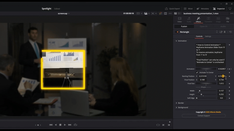The image size is (234, 131).
Task: Click the Soft Edge slider handle
Action: click(x=197, y=98)
